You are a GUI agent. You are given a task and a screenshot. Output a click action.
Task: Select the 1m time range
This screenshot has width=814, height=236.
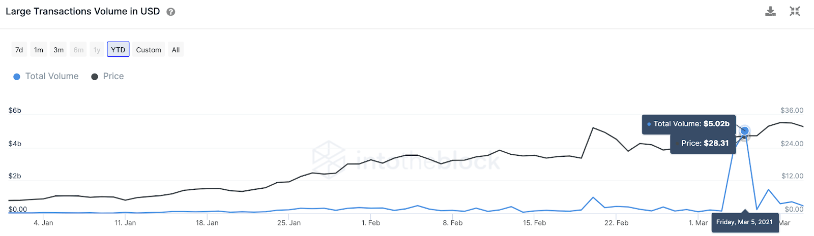[x=39, y=50]
